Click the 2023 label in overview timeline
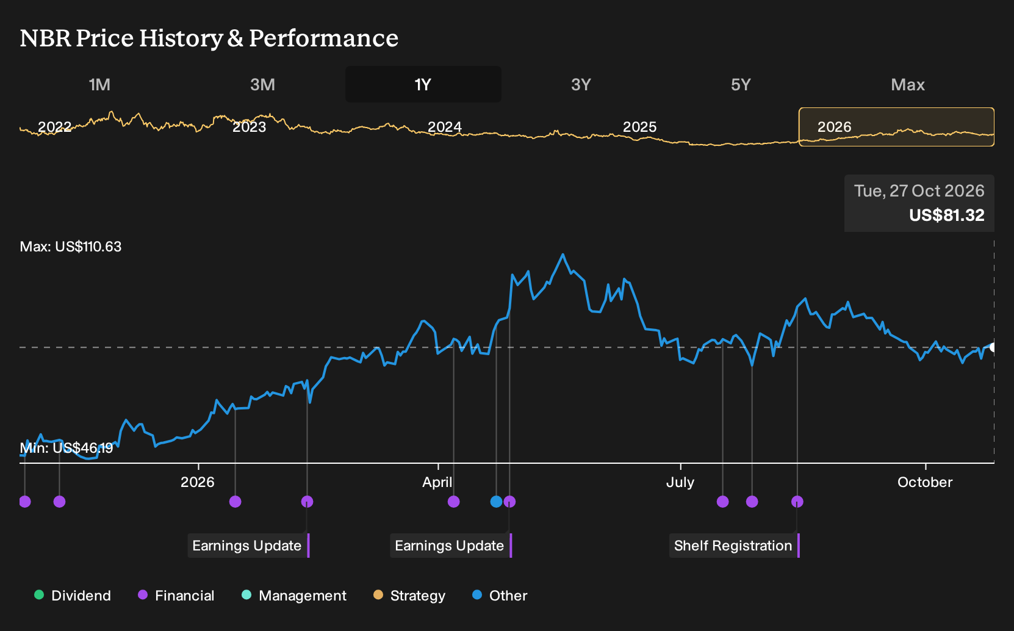Screen dimensions: 1014x631 pyautogui.click(x=250, y=127)
